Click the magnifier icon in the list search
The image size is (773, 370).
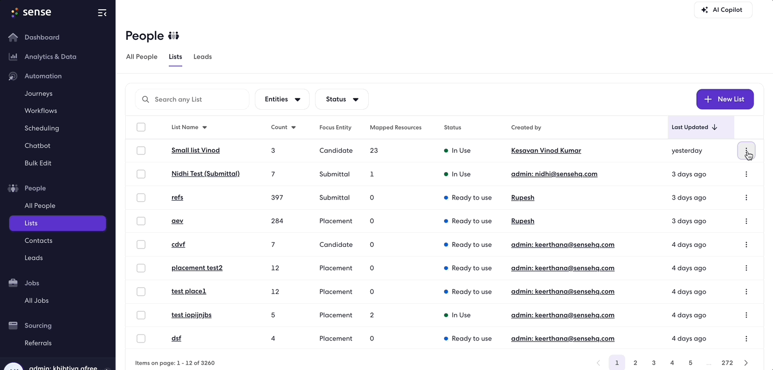146,99
